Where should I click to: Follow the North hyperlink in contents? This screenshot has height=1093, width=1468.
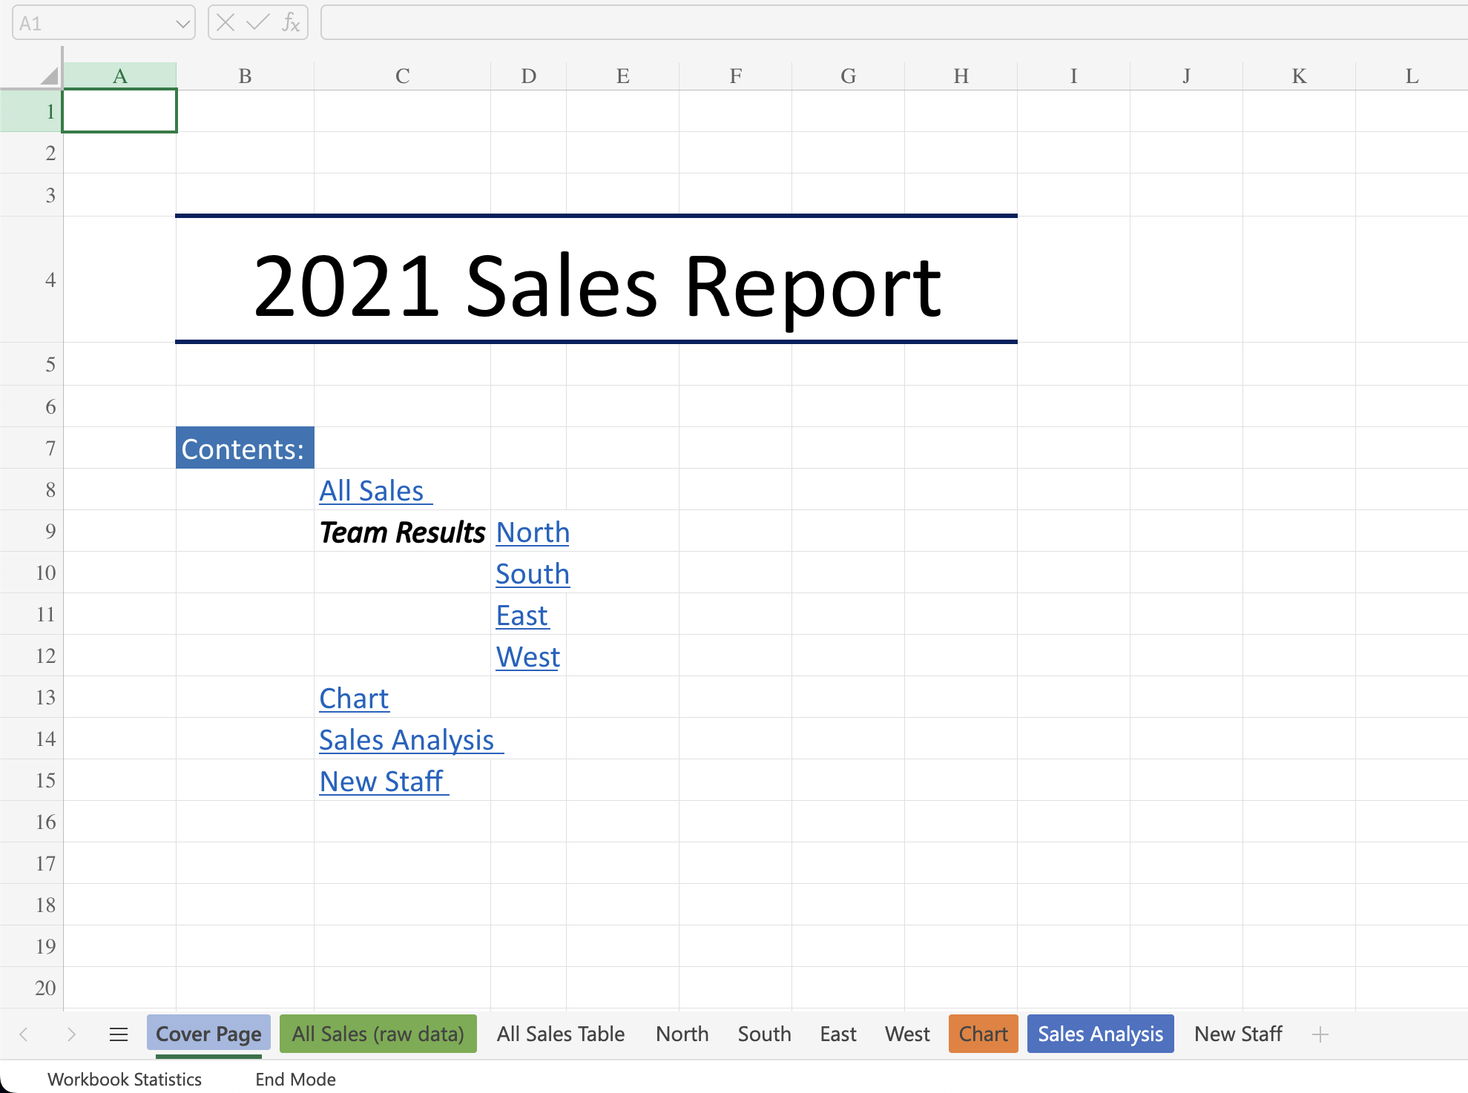[x=533, y=532]
